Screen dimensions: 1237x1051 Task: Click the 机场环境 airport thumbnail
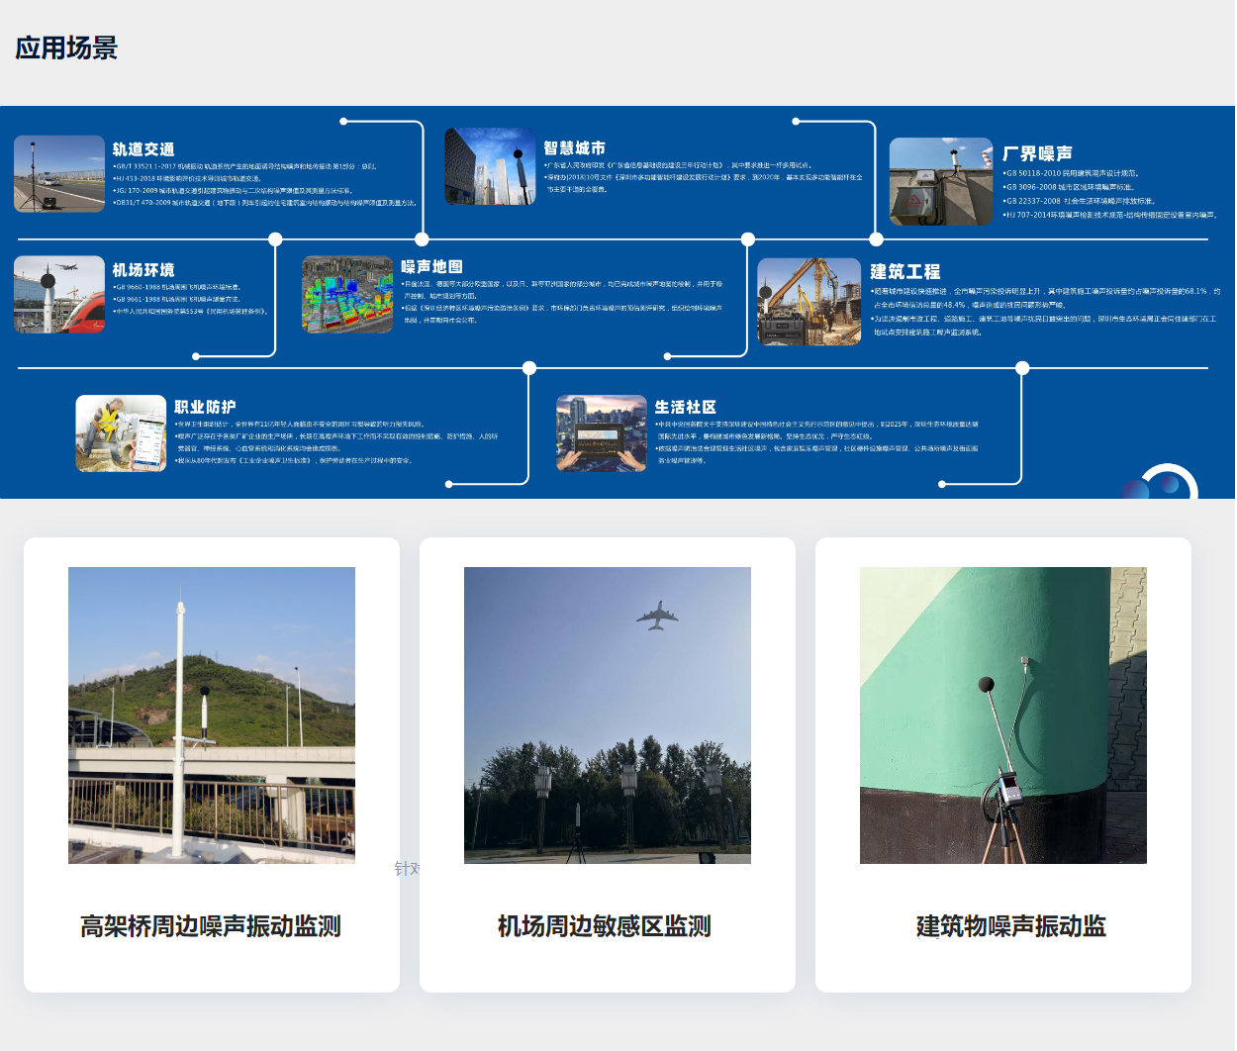coord(59,294)
